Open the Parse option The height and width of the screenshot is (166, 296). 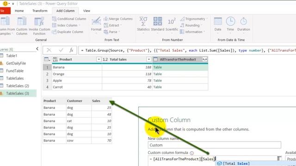coord(111,32)
